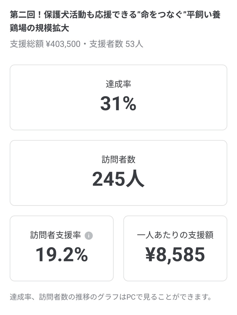Select the 31% achievement value
This screenshot has height=315, width=237.
(x=118, y=104)
